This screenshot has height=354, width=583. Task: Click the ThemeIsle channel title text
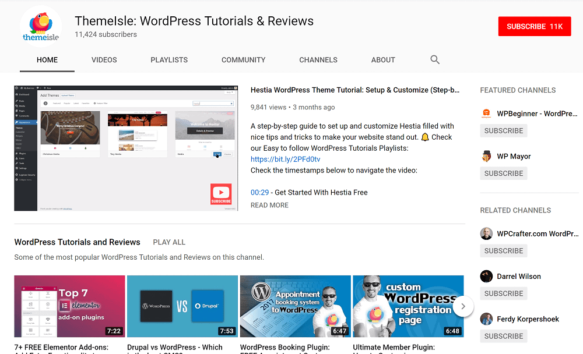pos(194,21)
